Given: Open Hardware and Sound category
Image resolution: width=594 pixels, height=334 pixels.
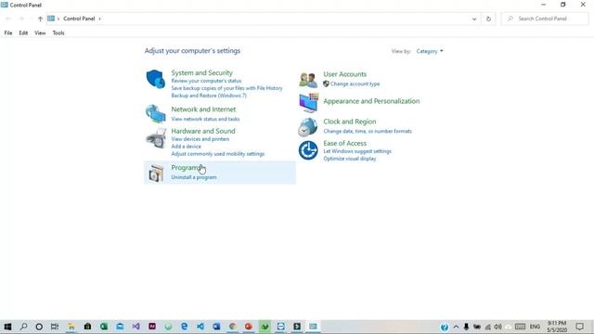Looking at the screenshot, I should point(202,131).
